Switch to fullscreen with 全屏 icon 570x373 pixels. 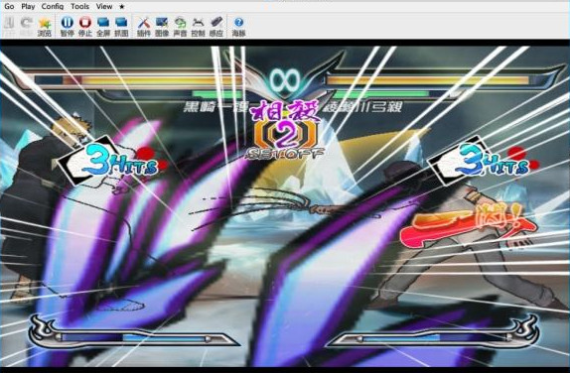coord(103,27)
